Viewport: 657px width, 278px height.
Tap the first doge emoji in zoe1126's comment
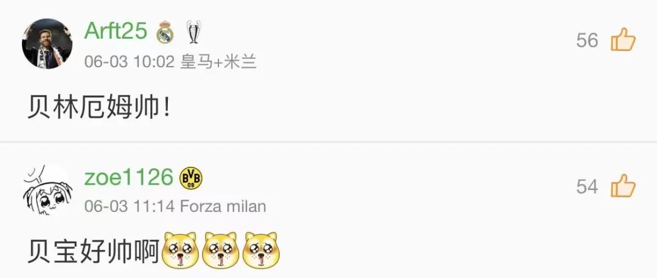point(179,250)
